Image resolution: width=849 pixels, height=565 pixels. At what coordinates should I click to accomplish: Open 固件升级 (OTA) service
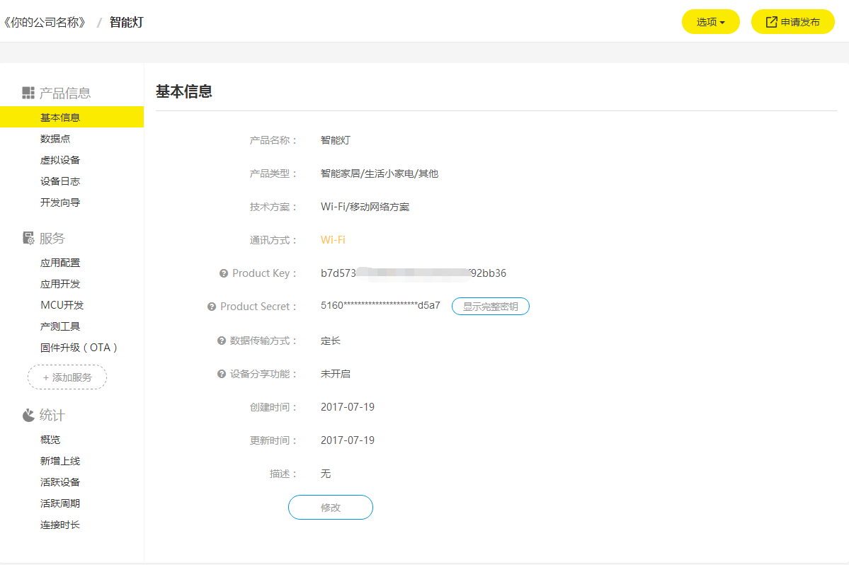(x=79, y=348)
